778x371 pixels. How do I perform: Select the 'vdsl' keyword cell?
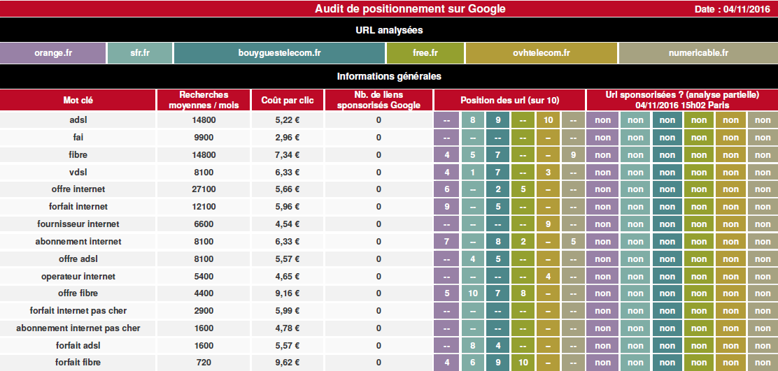78,172
